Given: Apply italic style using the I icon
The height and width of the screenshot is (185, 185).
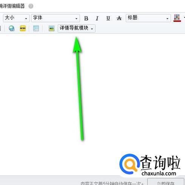Looking at the screenshot, I should (97, 18).
